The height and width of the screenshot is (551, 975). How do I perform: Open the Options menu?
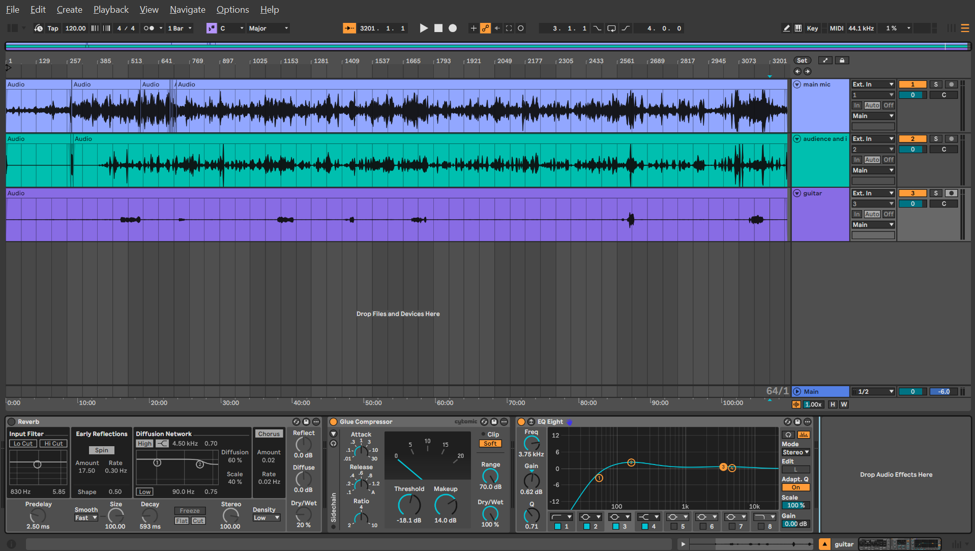[x=232, y=9]
